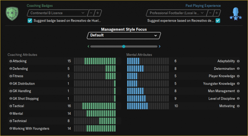Click the info icon beside Attacking
The image size is (248, 136).
(x=11, y=61)
